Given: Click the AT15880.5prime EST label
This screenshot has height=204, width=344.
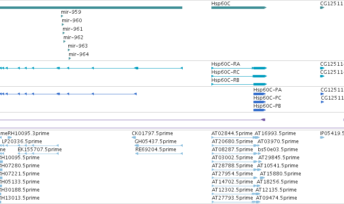Looking at the screenshot, I should coord(281,174).
